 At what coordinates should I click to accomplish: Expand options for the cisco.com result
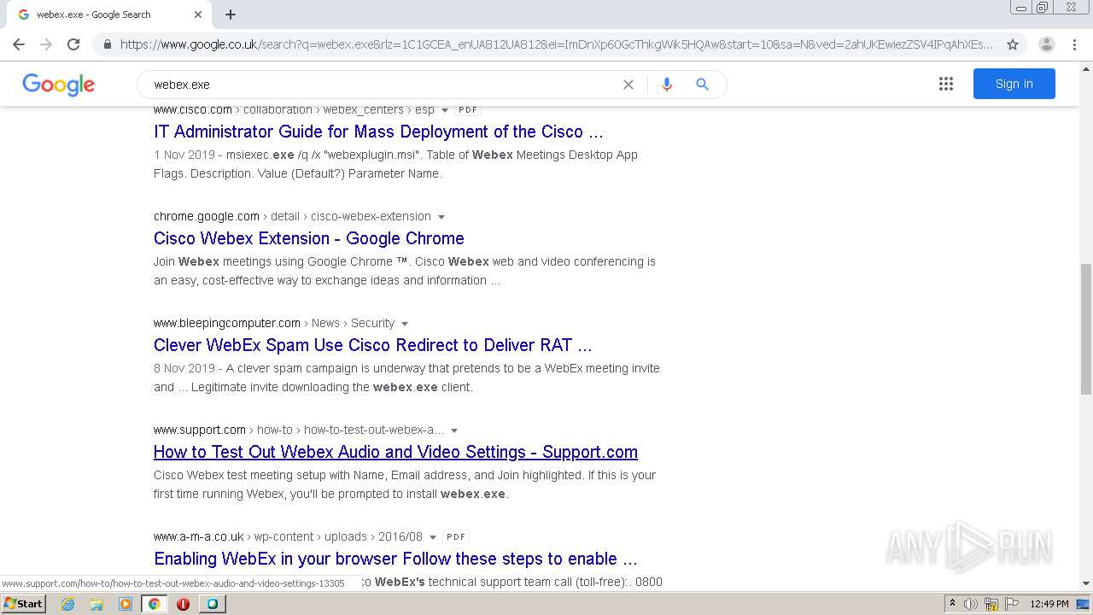pyautogui.click(x=445, y=110)
